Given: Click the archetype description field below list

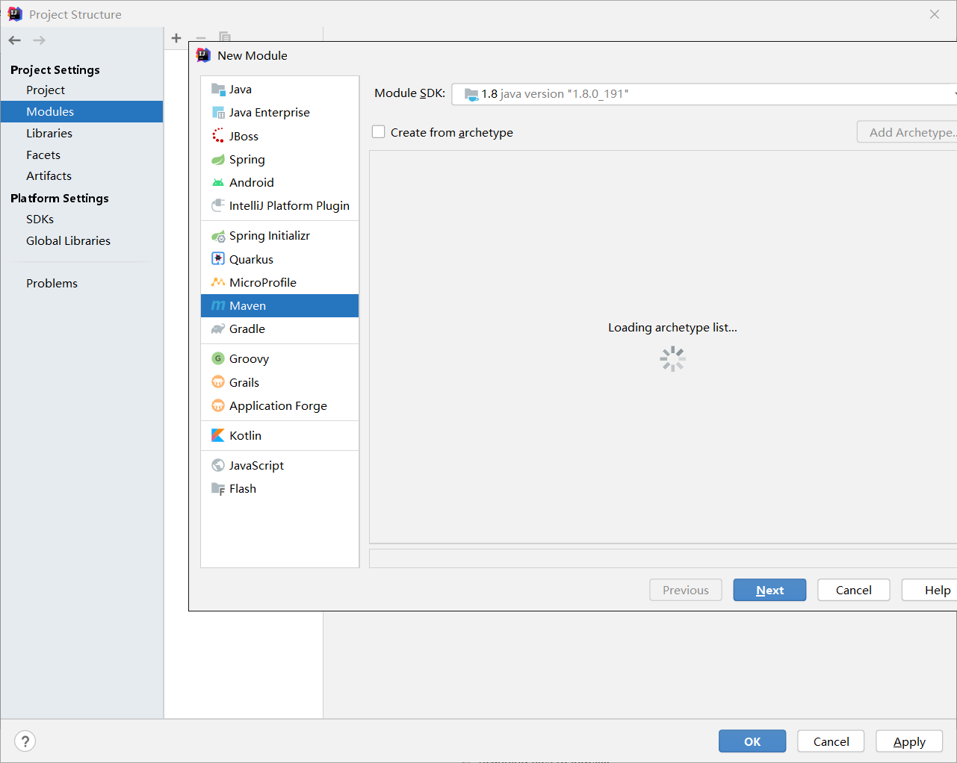Looking at the screenshot, I should [663, 558].
